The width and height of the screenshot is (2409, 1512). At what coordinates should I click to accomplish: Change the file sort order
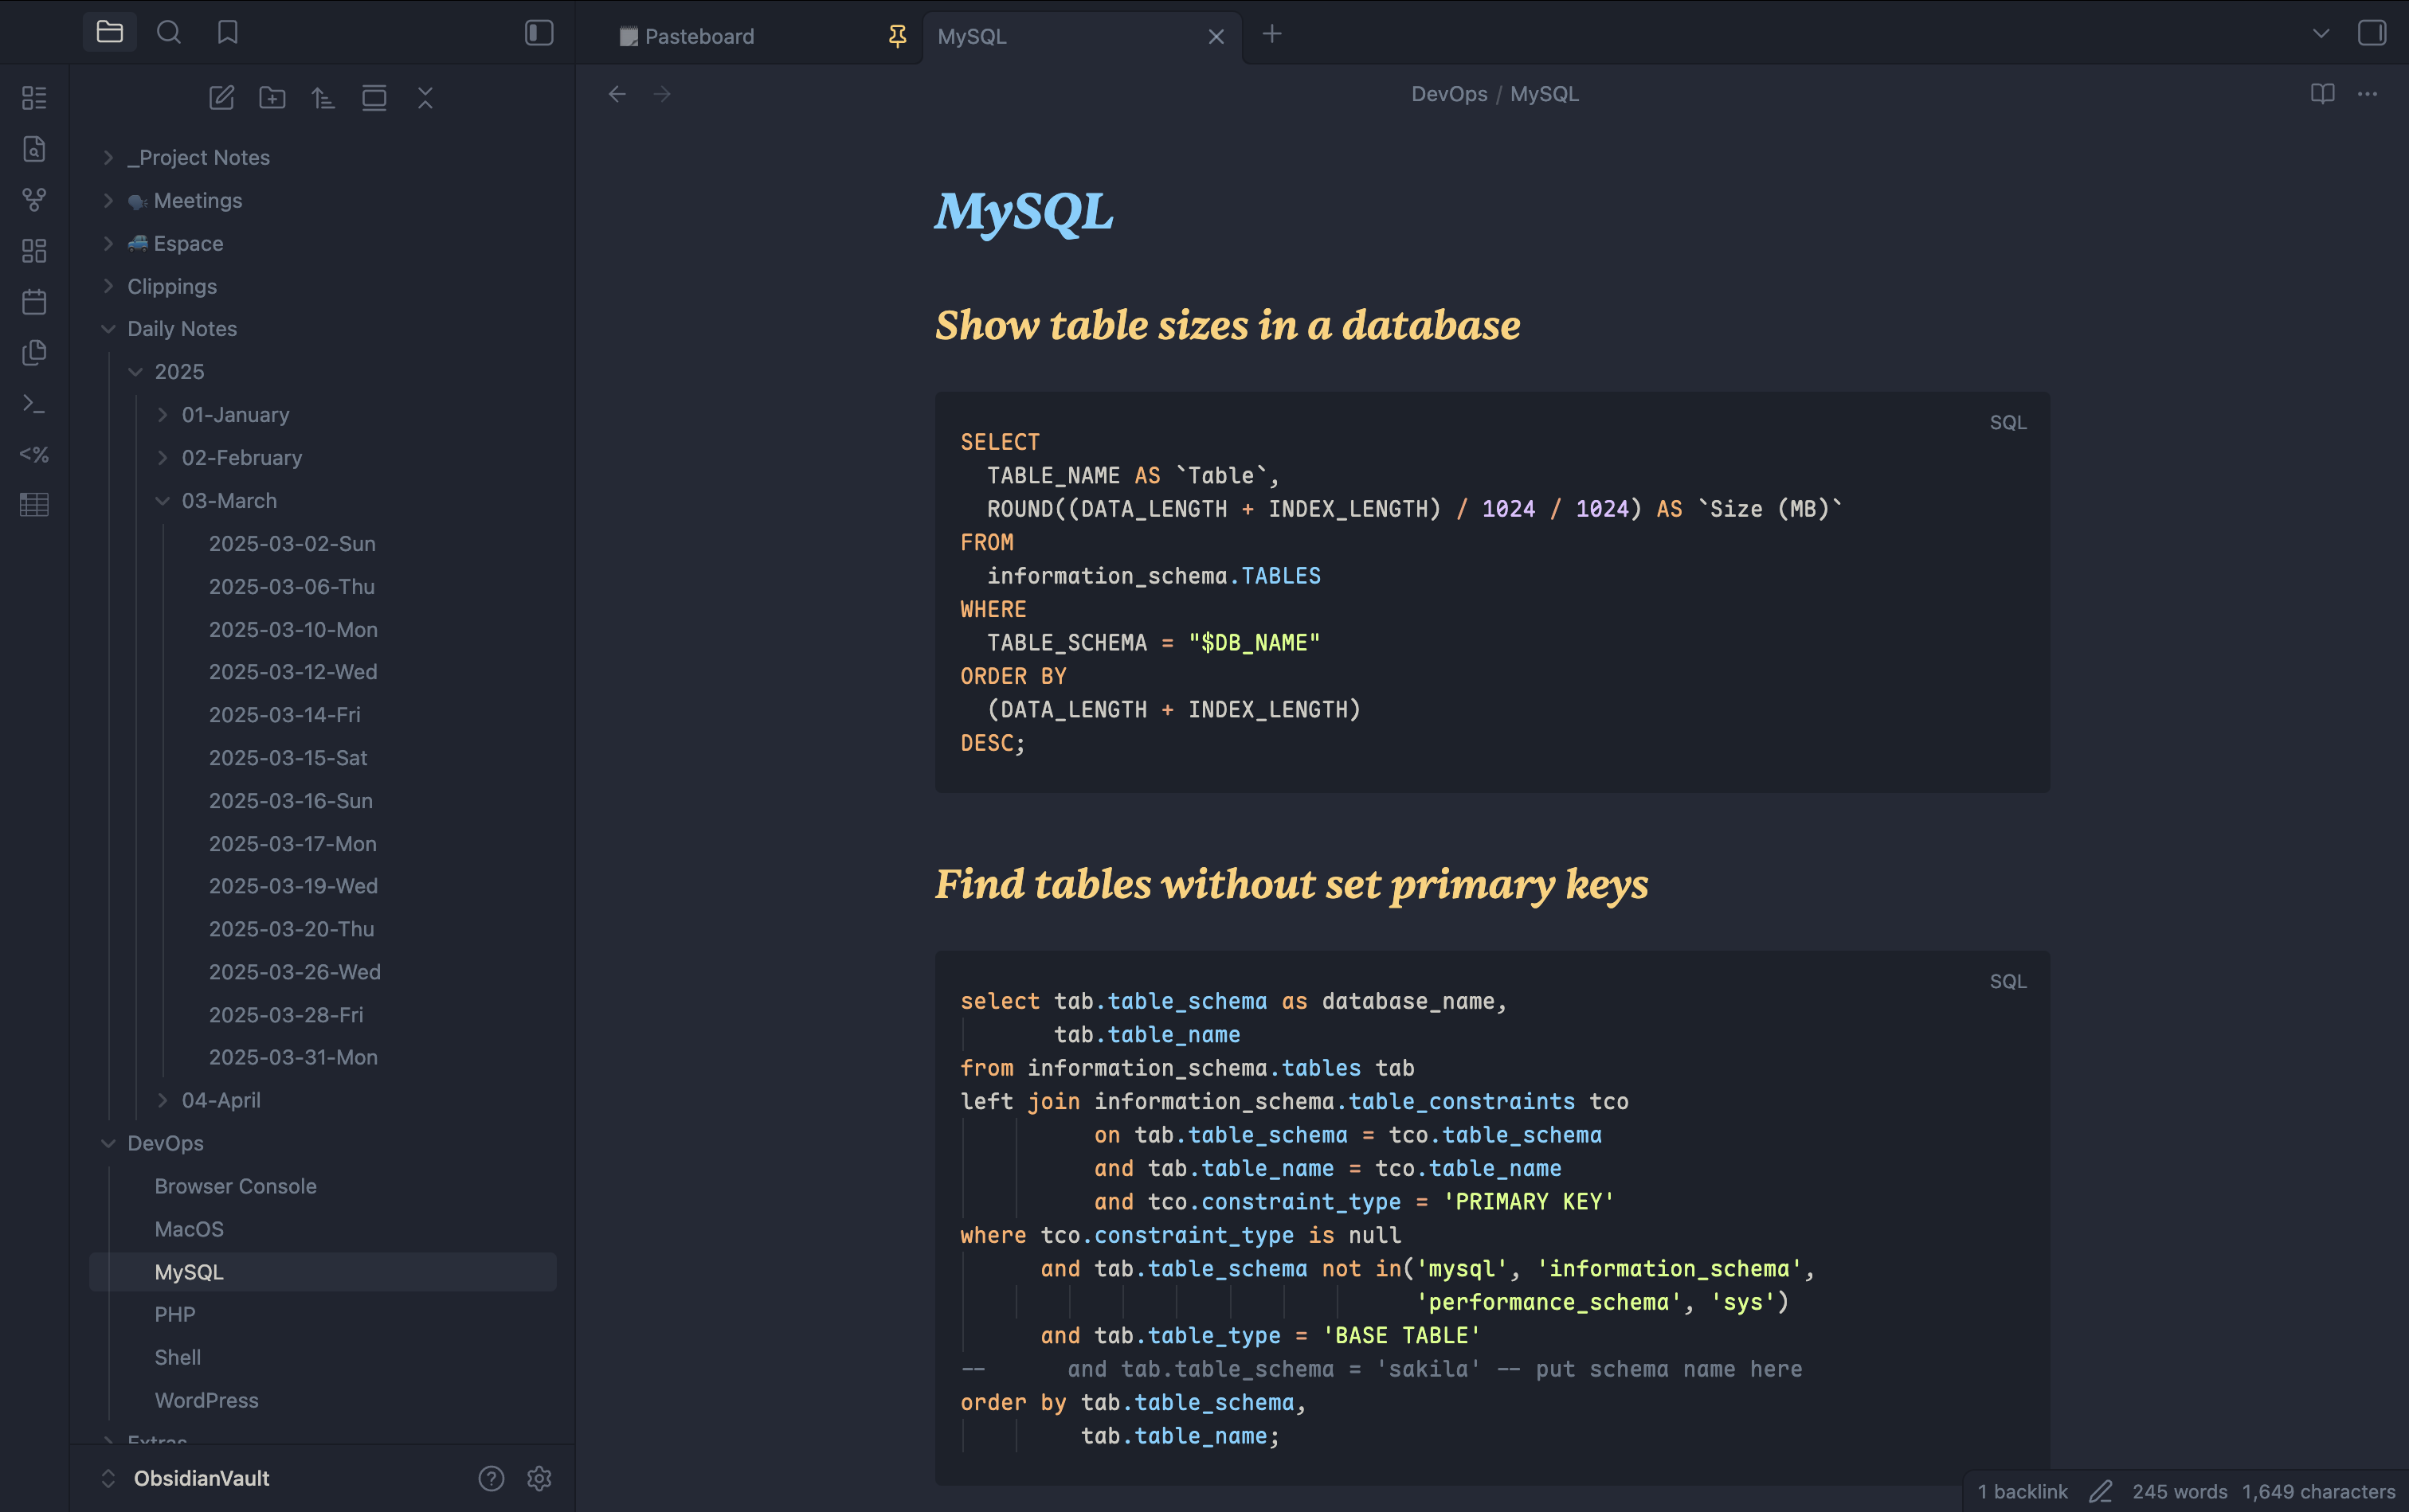(x=323, y=98)
